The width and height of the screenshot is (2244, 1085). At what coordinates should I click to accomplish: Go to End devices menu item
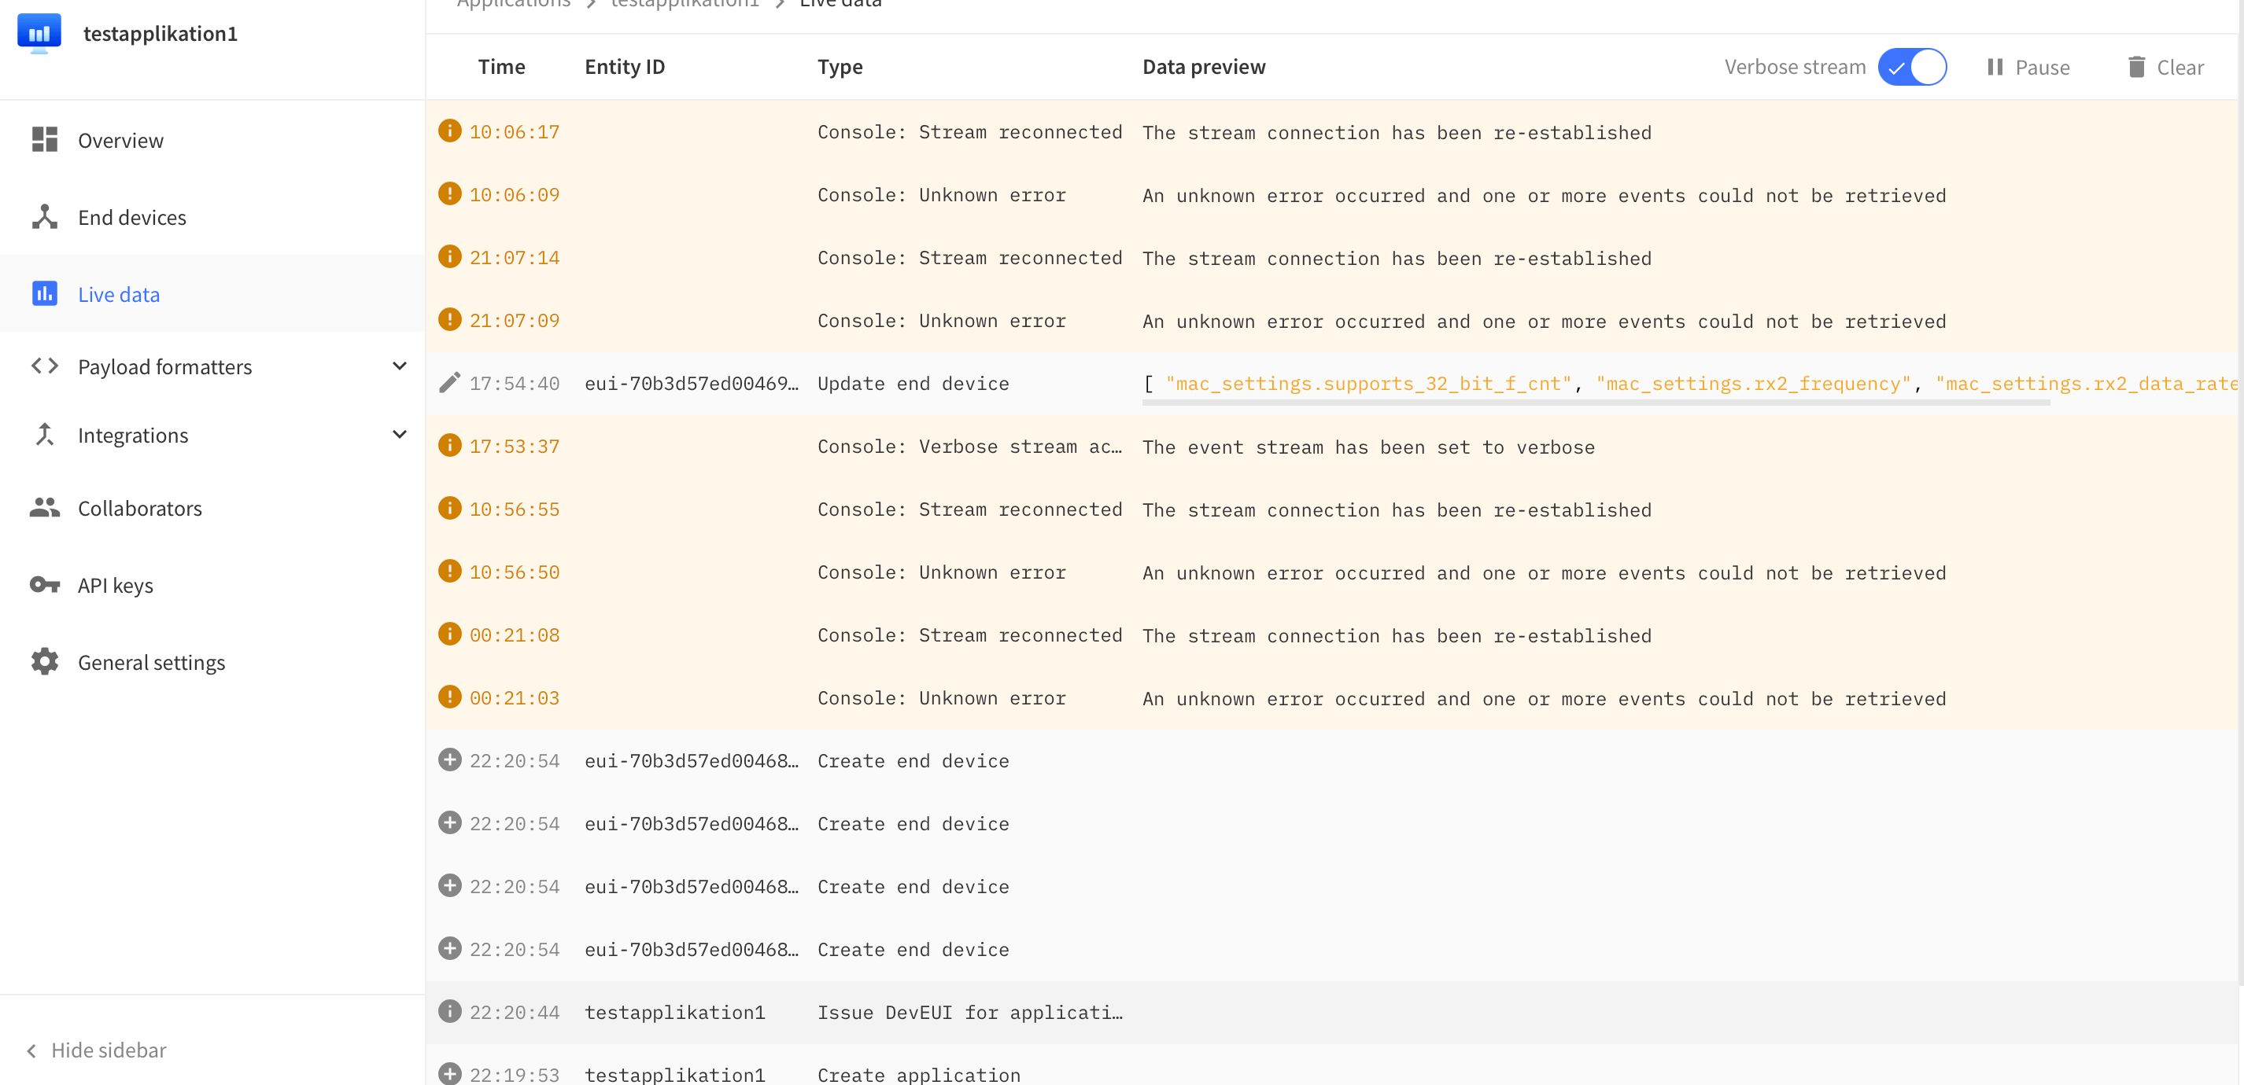pos(131,217)
